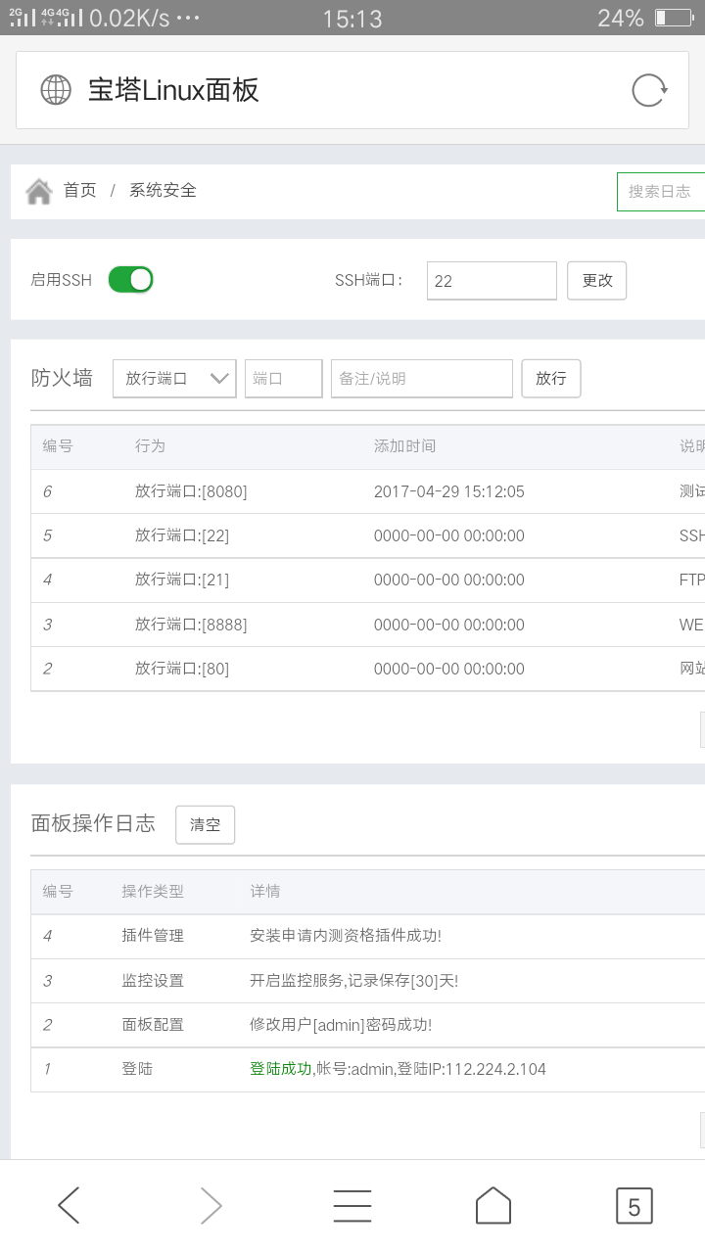Click 开启监控服务,记录保存[30]天! detail
Viewport: 705px width, 1253px height.
(354, 981)
